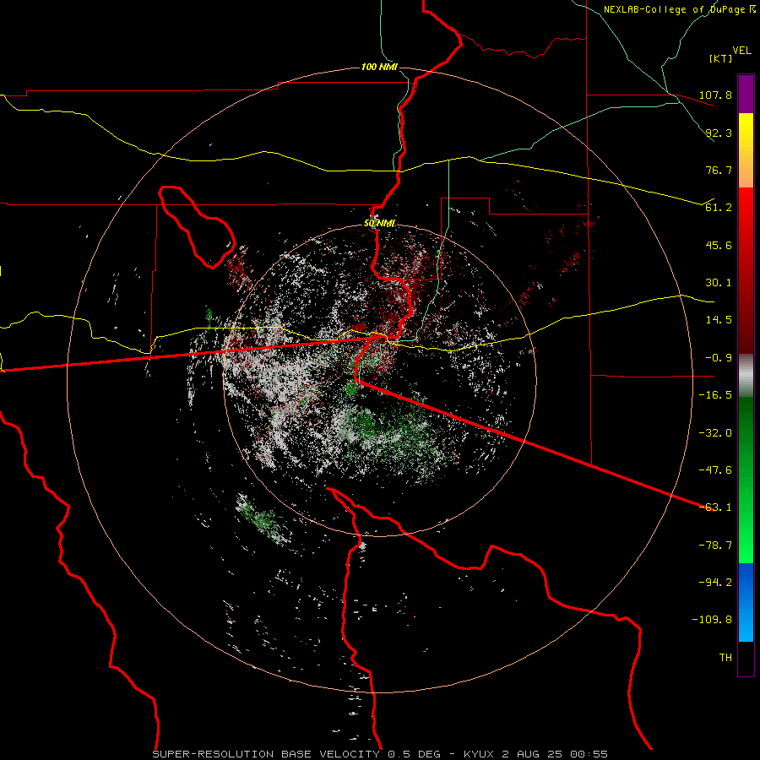
Task: Click the purple color band in legend
Action: (x=746, y=94)
